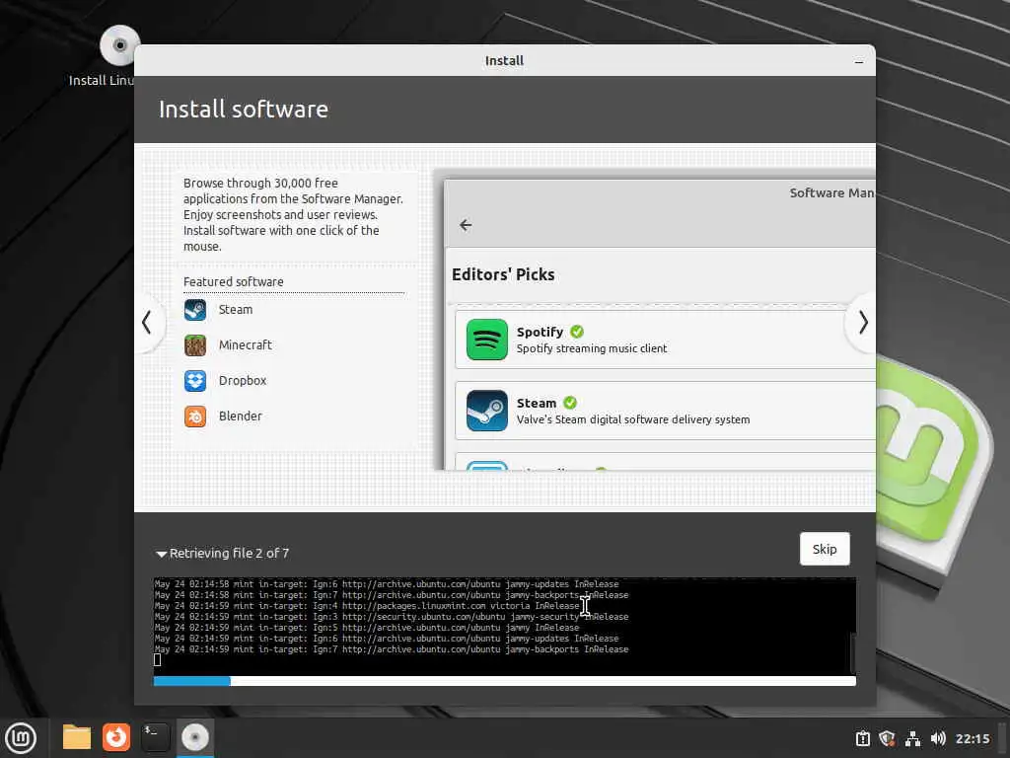
Task: Click the Install window title bar text
Action: tap(504, 61)
